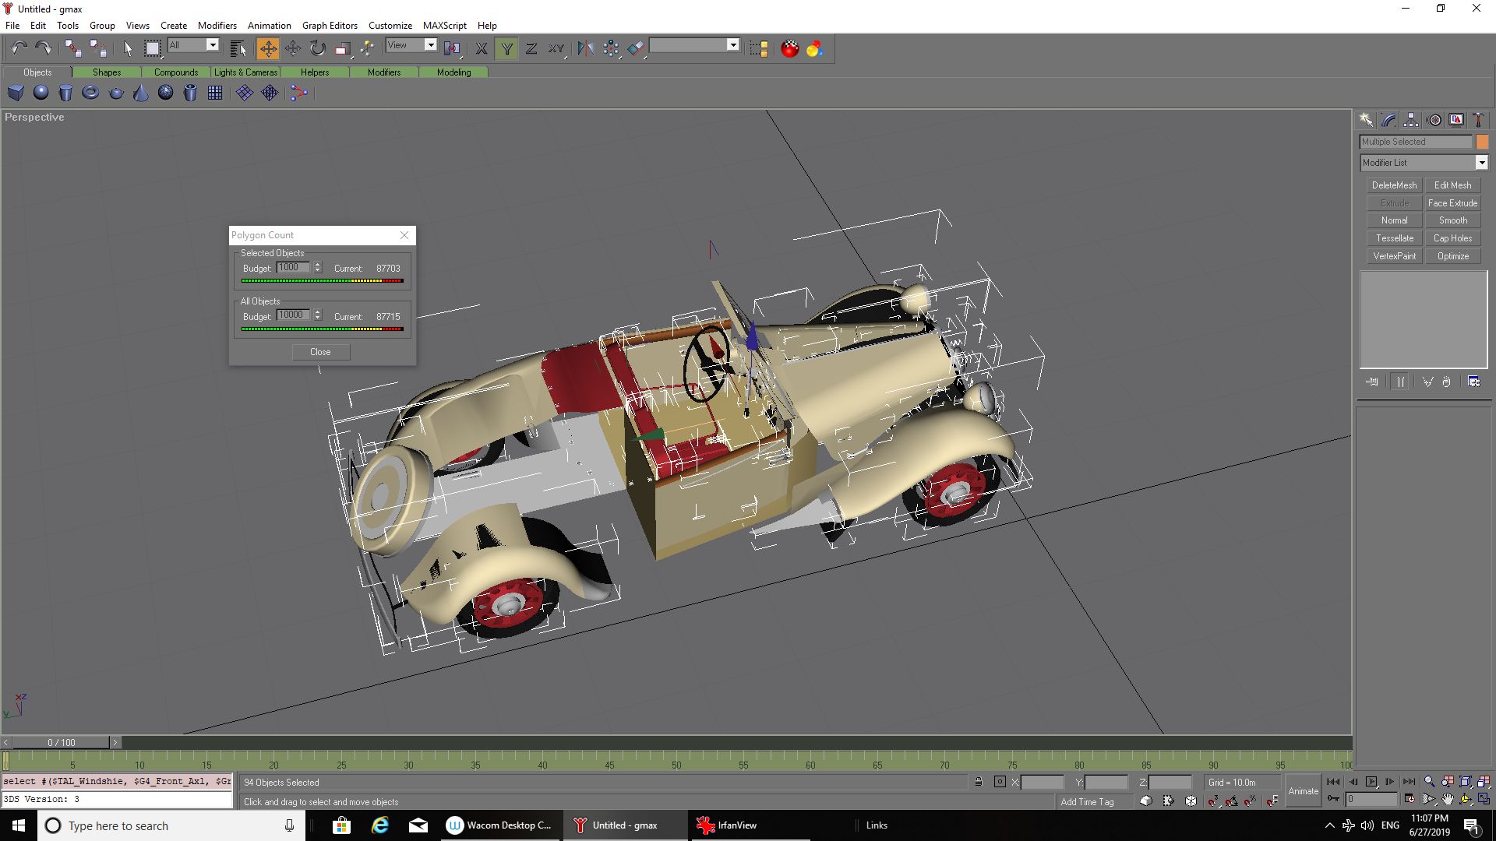Screen dimensions: 1496x841
Task: Open the Material Editor red sphere icon
Action: [x=790, y=49]
